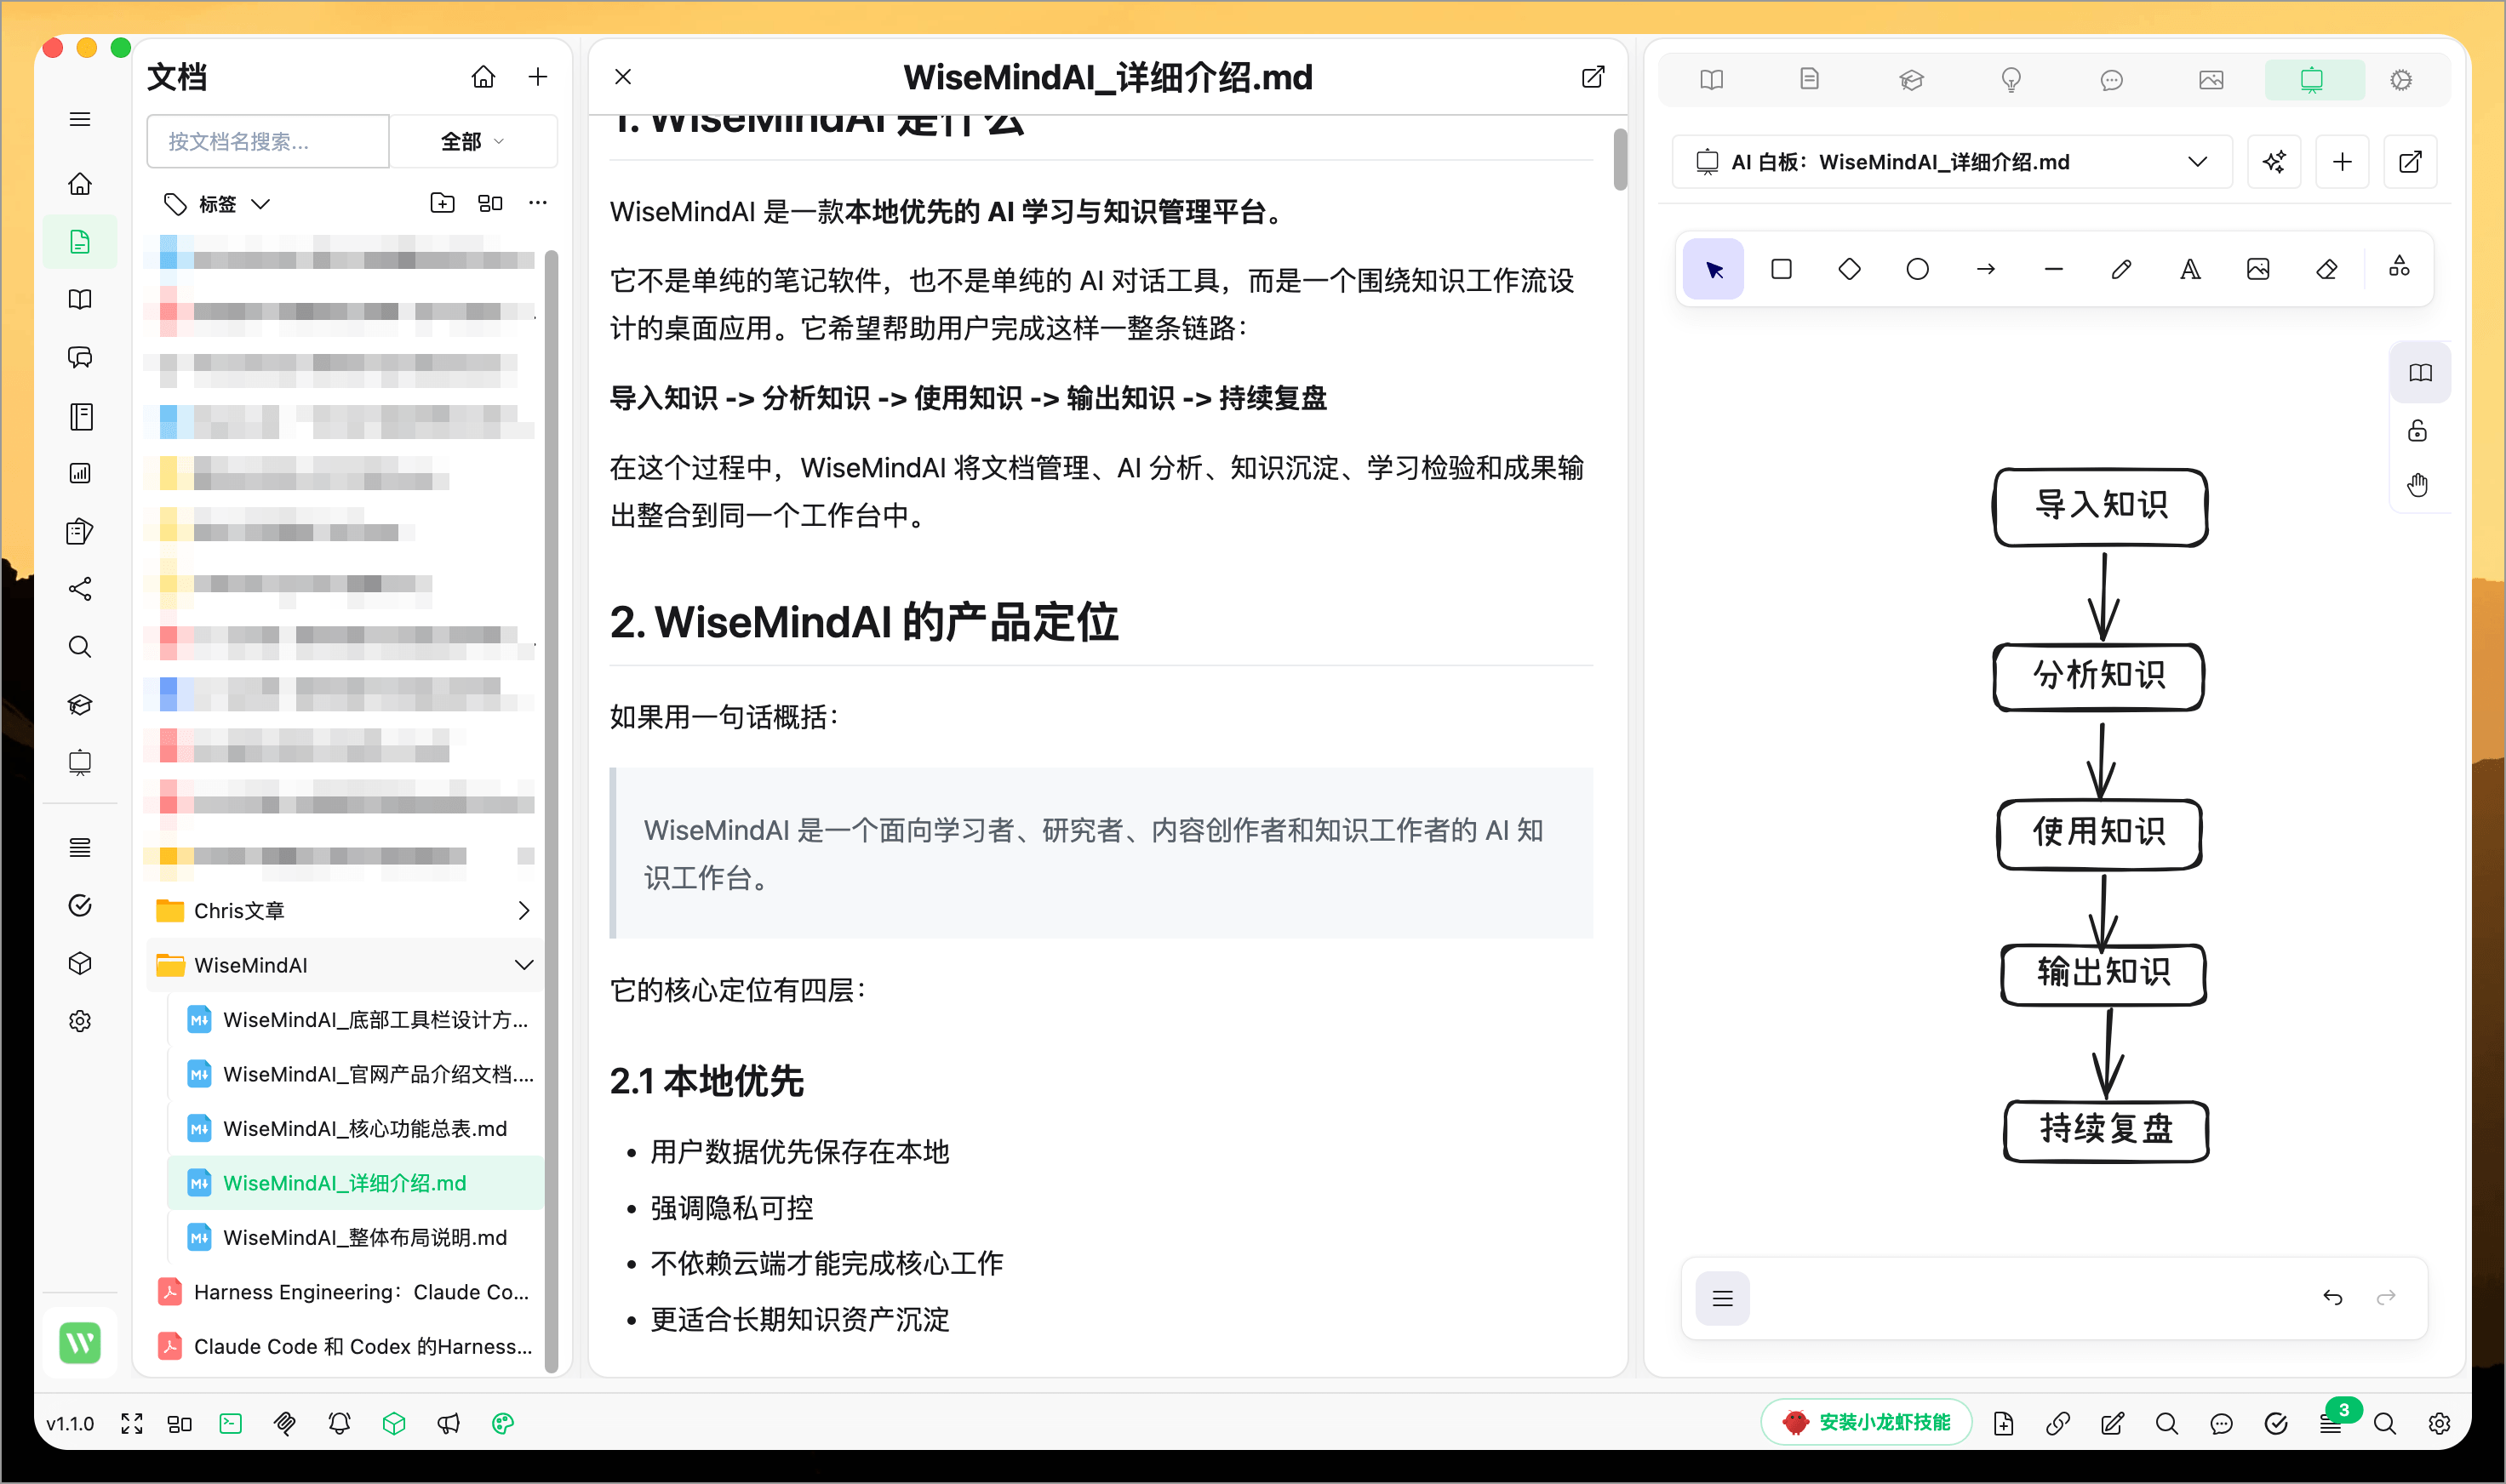
Task: Click the document list scrollbar
Action: click(550, 810)
